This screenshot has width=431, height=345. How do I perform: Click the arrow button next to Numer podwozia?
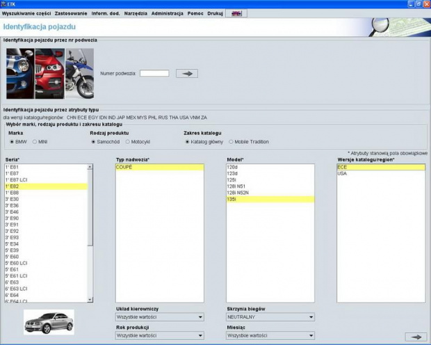(187, 74)
